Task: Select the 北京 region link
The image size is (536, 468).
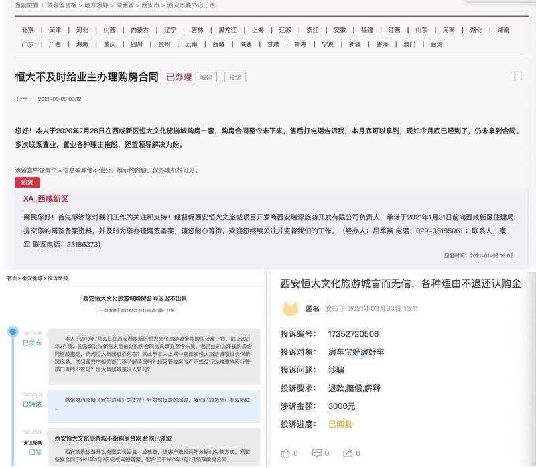Action: (28, 30)
